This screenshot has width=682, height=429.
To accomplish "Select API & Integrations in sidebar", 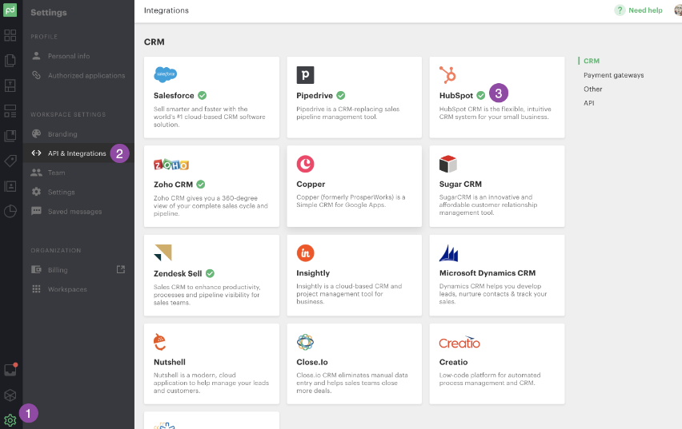I will (x=78, y=153).
